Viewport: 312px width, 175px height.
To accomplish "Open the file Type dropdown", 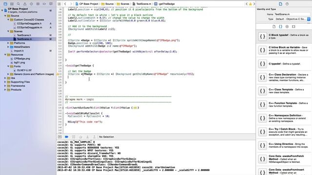I will (292, 19).
